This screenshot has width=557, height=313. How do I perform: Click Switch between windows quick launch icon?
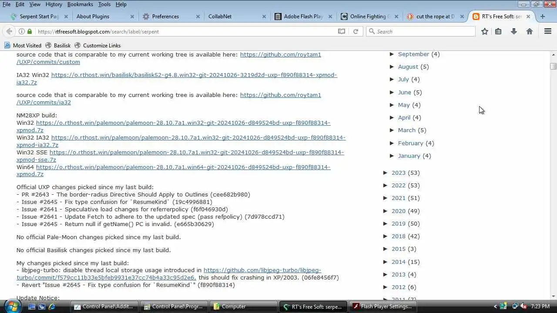pos(42,306)
